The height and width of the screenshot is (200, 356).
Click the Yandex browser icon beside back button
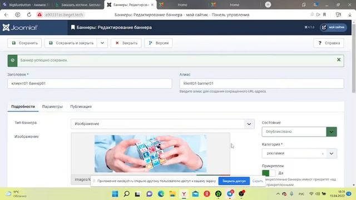17,15
